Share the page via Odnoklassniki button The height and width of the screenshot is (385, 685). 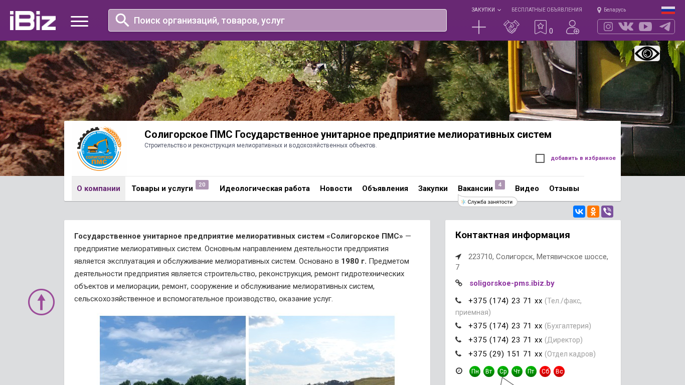[593, 212]
